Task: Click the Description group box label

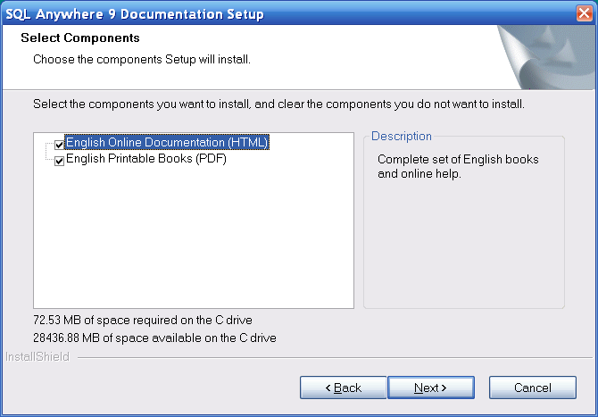Action: click(401, 137)
